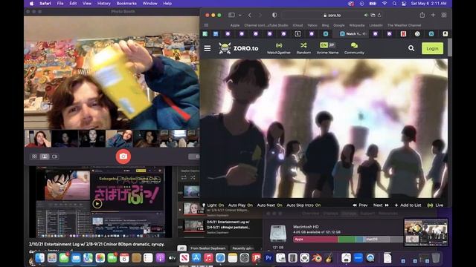The image size is (476, 267).
Task: Click the Zoro page vertical scrollbar
Action: click(449, 47)
